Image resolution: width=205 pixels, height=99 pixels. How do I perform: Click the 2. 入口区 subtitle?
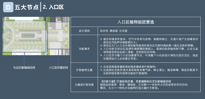pyautogui.click(x=53, y=7)
